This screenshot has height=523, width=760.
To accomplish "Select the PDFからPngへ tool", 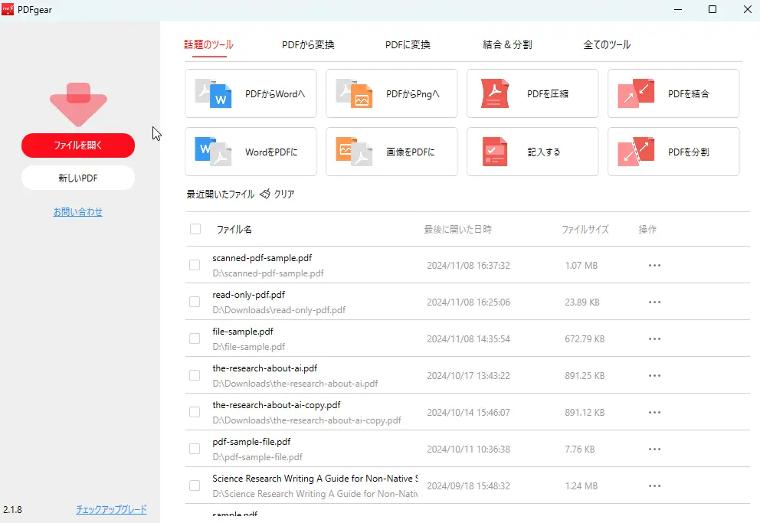I will 391,93.
